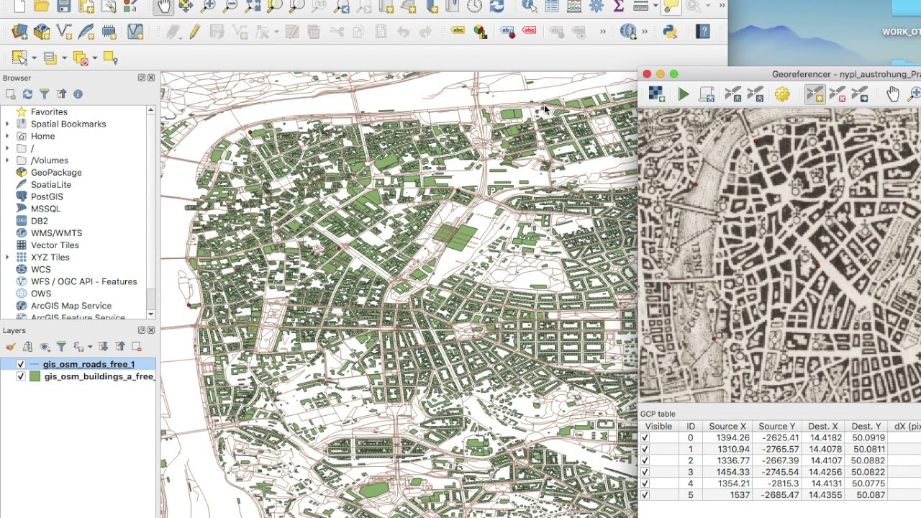Expand /Volumes node in Browser tree
921x518 pixels.
click(x=8, y=160)
